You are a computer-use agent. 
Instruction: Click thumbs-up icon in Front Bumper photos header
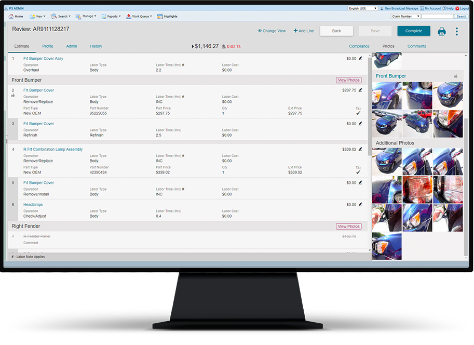(x=456, y=76)
